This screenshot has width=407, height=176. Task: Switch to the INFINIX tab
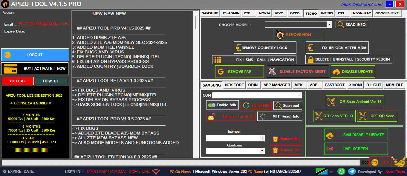(x=327, y=13)
